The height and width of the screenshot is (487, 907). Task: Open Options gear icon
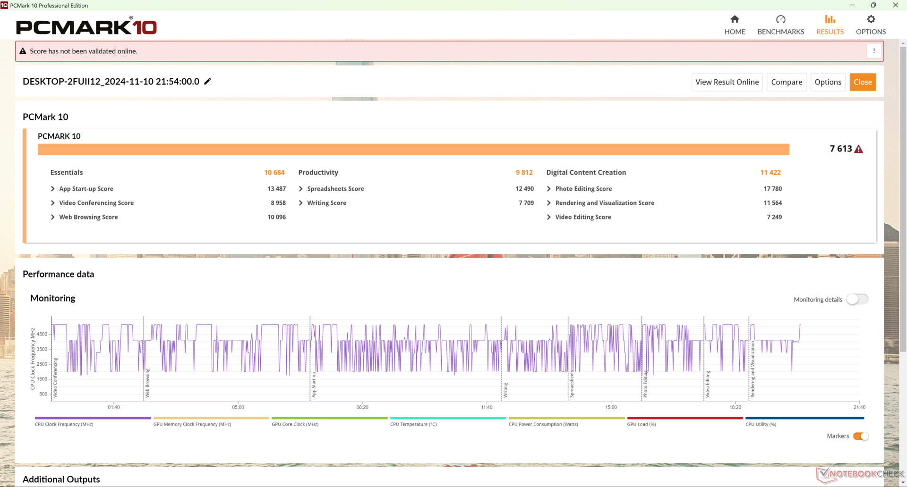pos(871,19)
